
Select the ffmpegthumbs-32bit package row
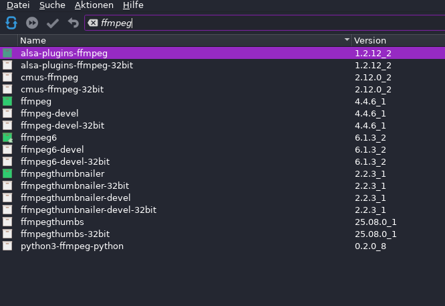(x=65, y=234)
